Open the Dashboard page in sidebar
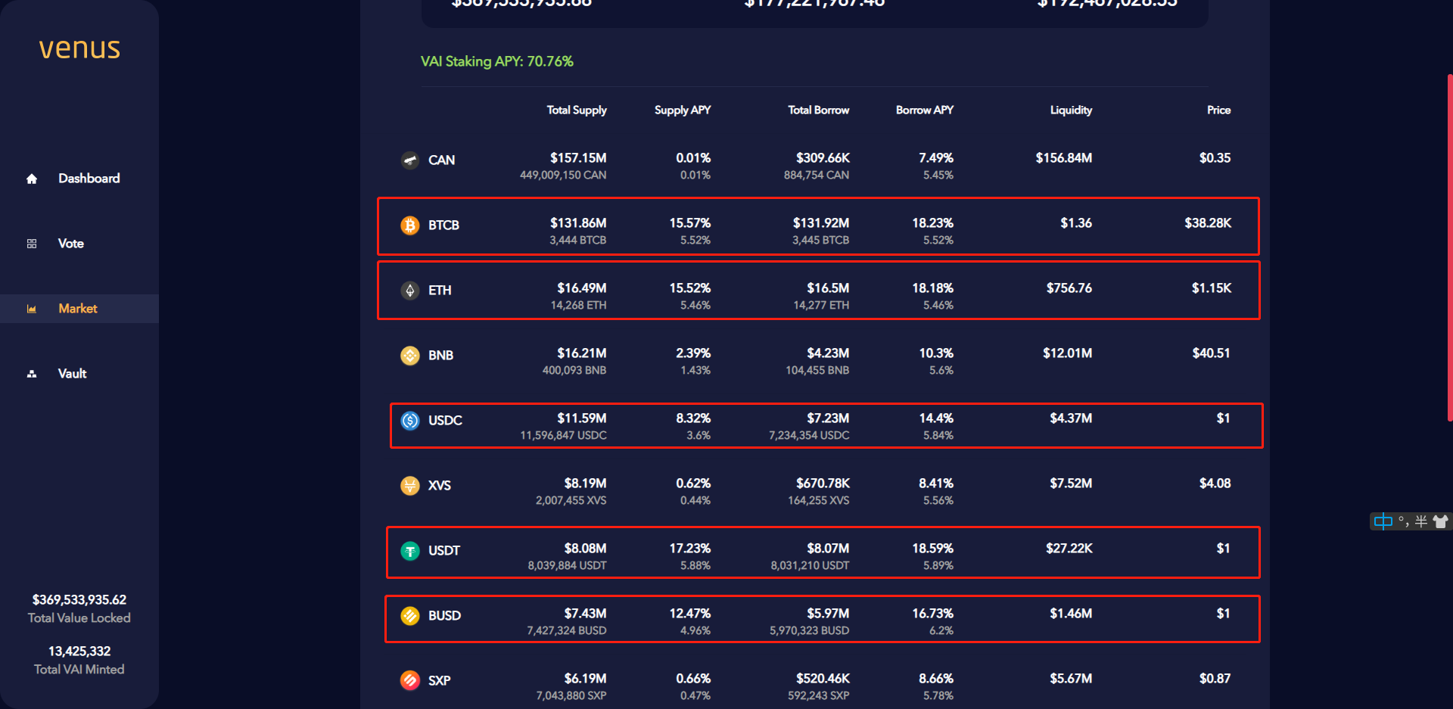Screen dimensions: 1453x709 coord(89,179)
